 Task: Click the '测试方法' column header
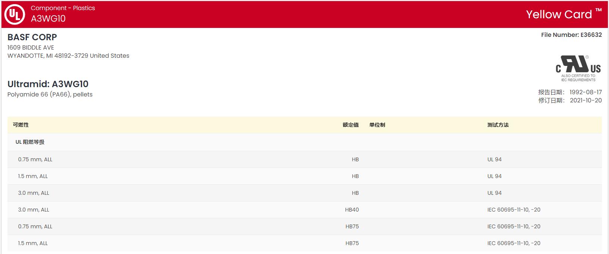[x=498, y=125]
